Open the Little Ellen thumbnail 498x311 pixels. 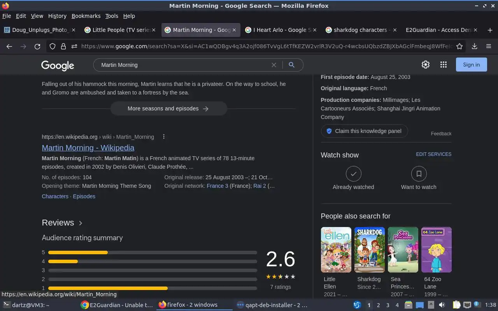(336, 250)
